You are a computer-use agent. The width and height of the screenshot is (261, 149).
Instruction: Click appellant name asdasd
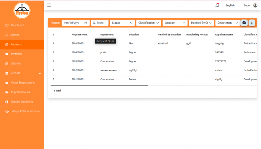219,70
